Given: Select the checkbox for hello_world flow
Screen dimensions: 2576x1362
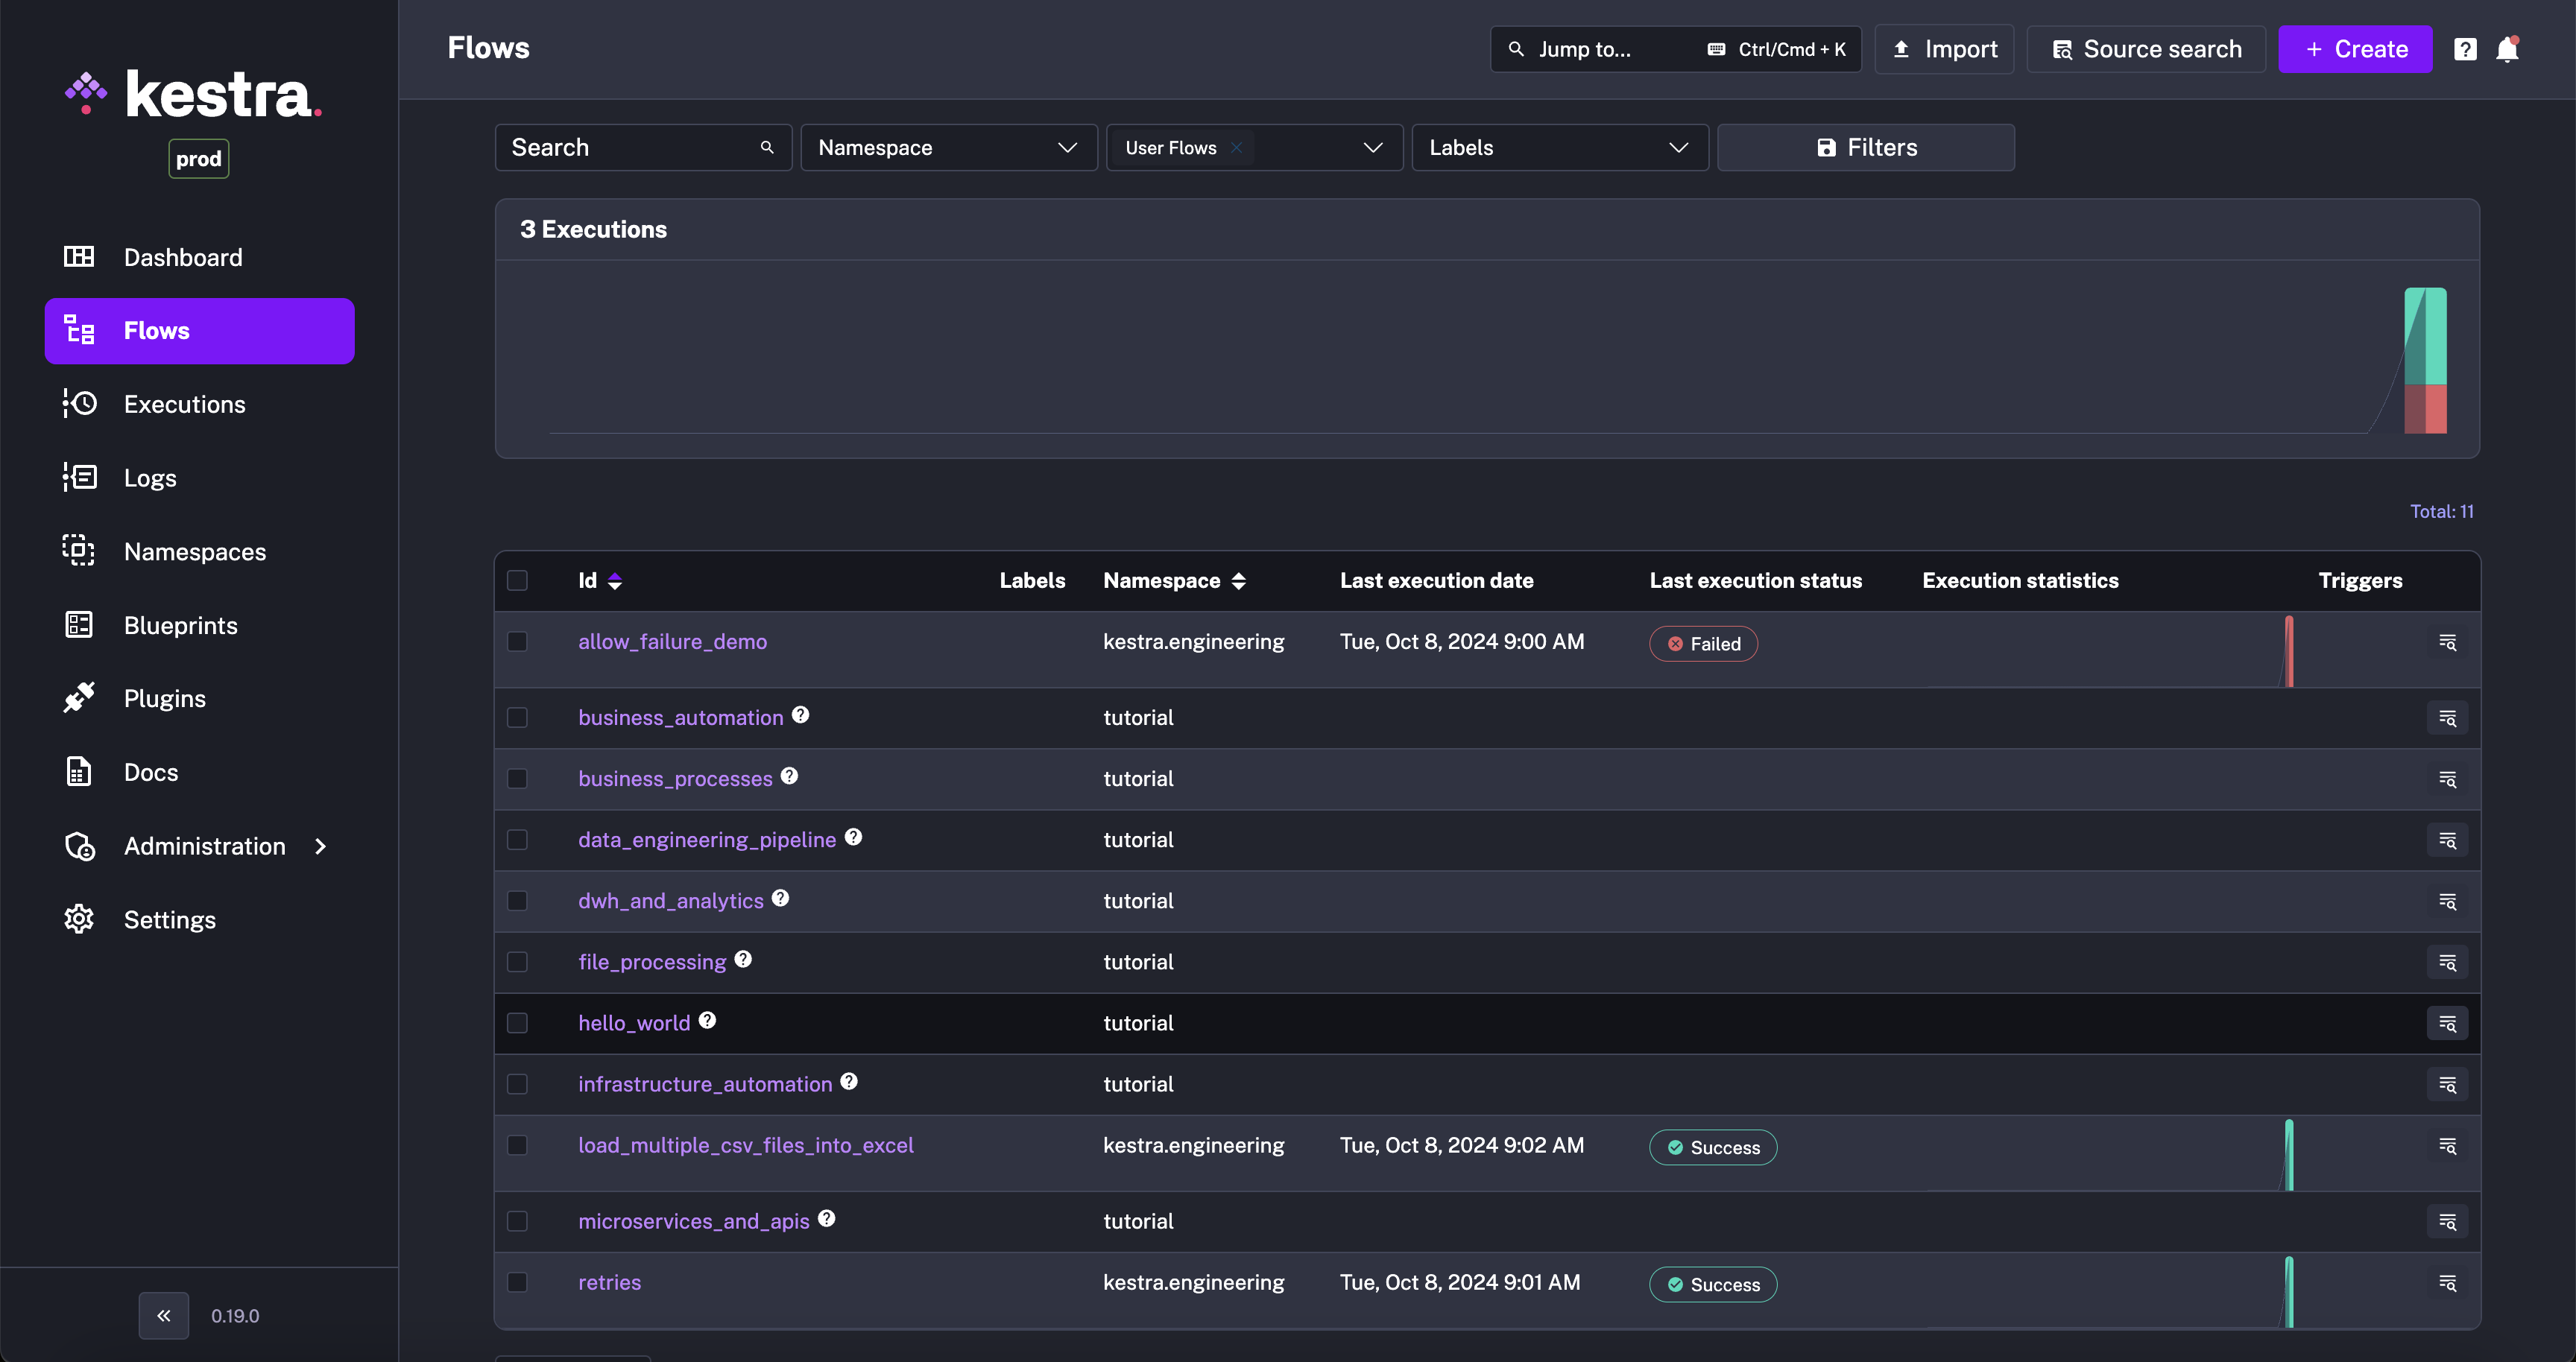Looking at the screenshot, I should click(517, 1022).
